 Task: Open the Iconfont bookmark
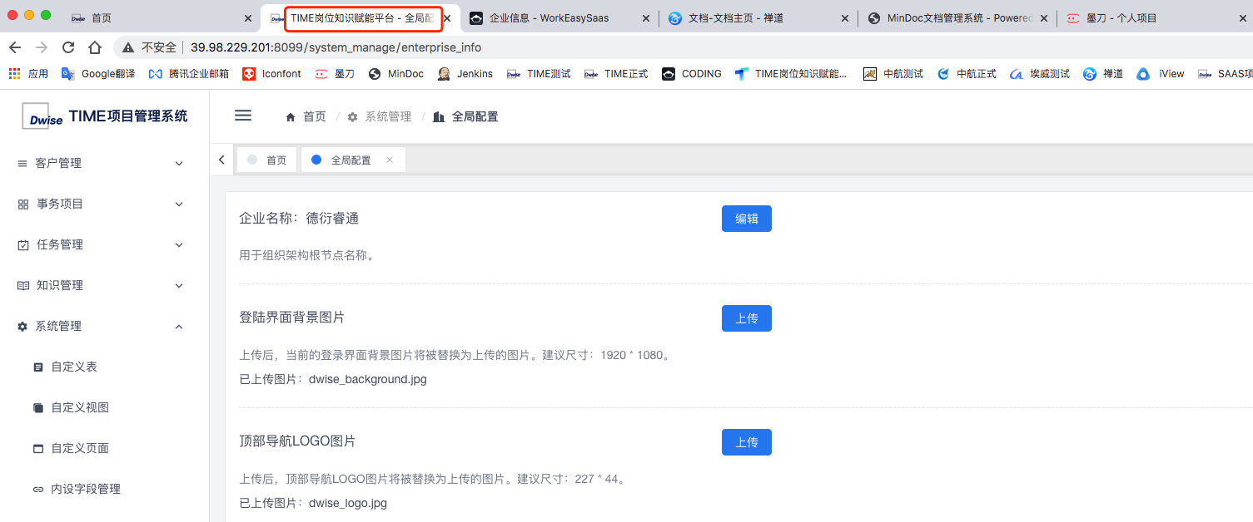click(271, 74)
